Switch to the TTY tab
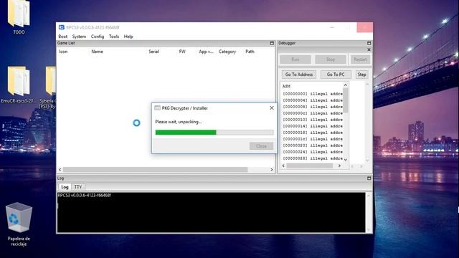 [78, 187]
